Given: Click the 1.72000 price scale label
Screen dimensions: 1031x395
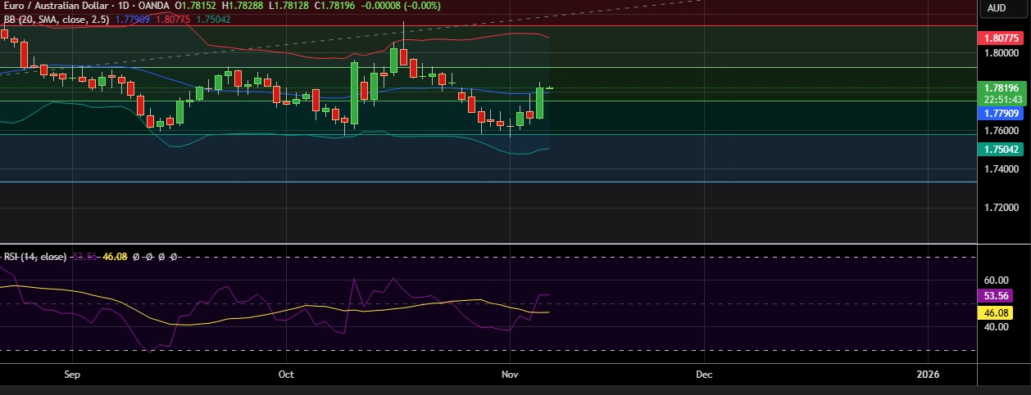Looking at the screenshot, I should 1001,208.
